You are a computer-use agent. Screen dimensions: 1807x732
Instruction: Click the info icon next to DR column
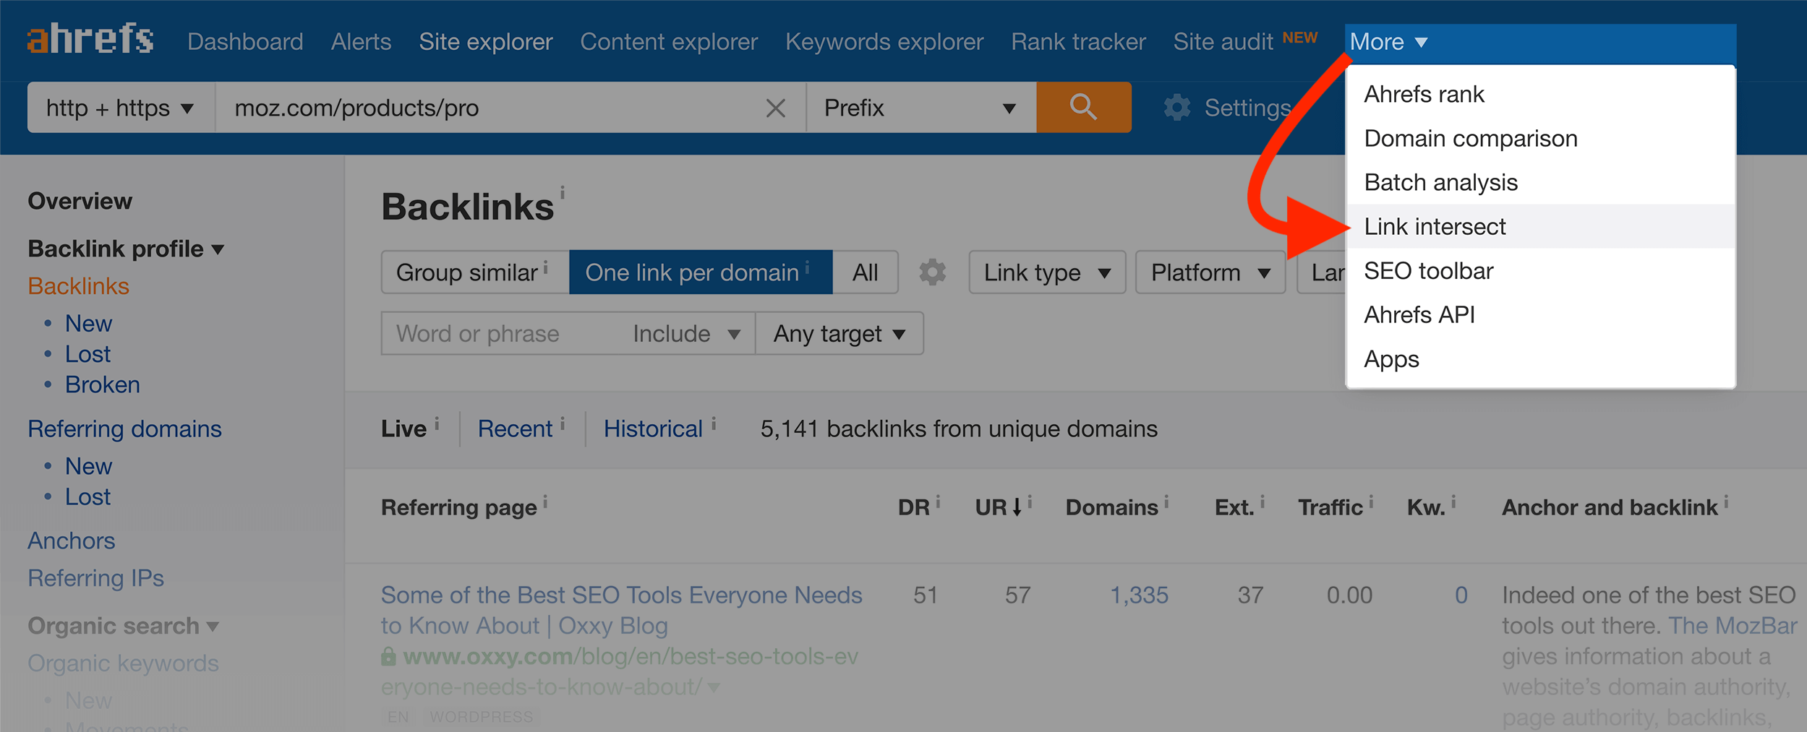point(938,501)
